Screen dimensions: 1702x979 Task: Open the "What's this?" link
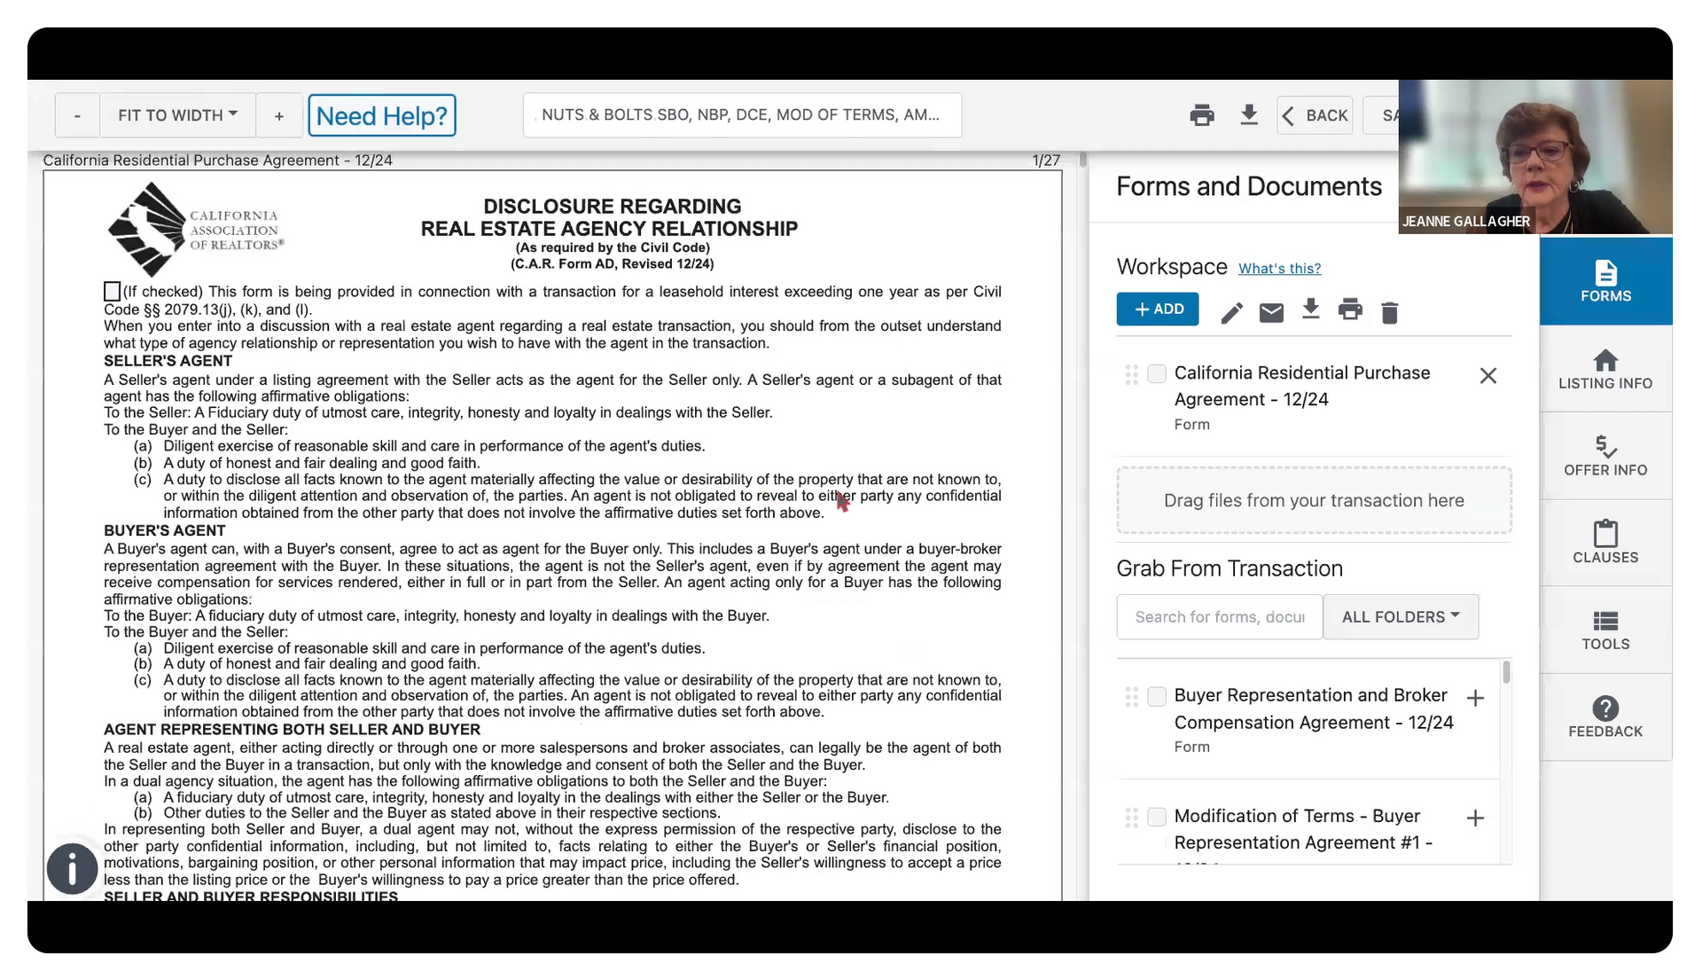[x=1279, y=269]
